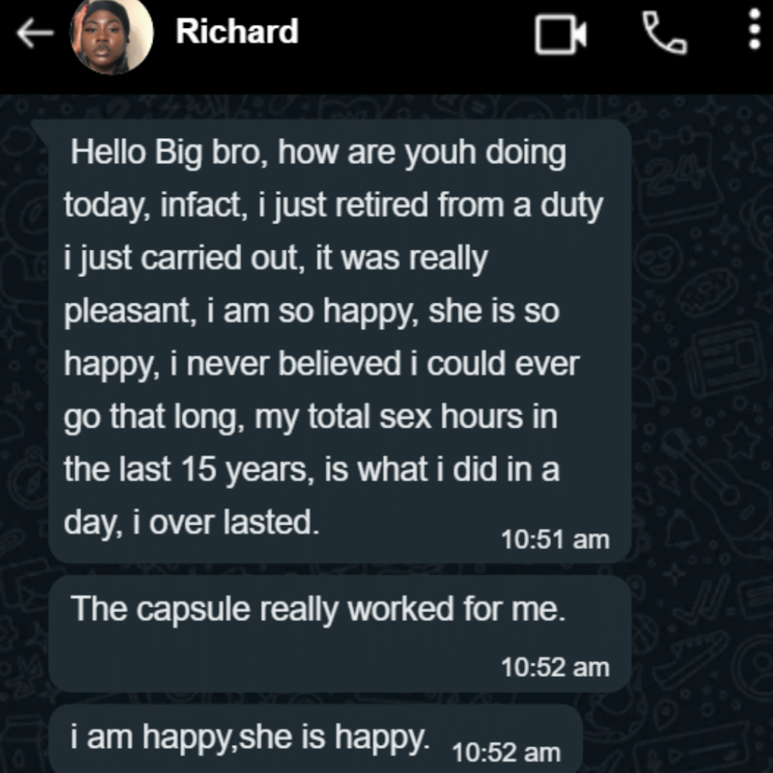
Task: Open contact info via the Richard name
Action: tap(237, 32)
